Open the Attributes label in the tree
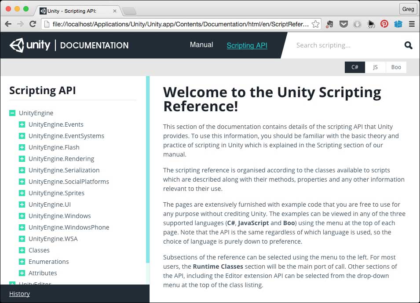 43,273
